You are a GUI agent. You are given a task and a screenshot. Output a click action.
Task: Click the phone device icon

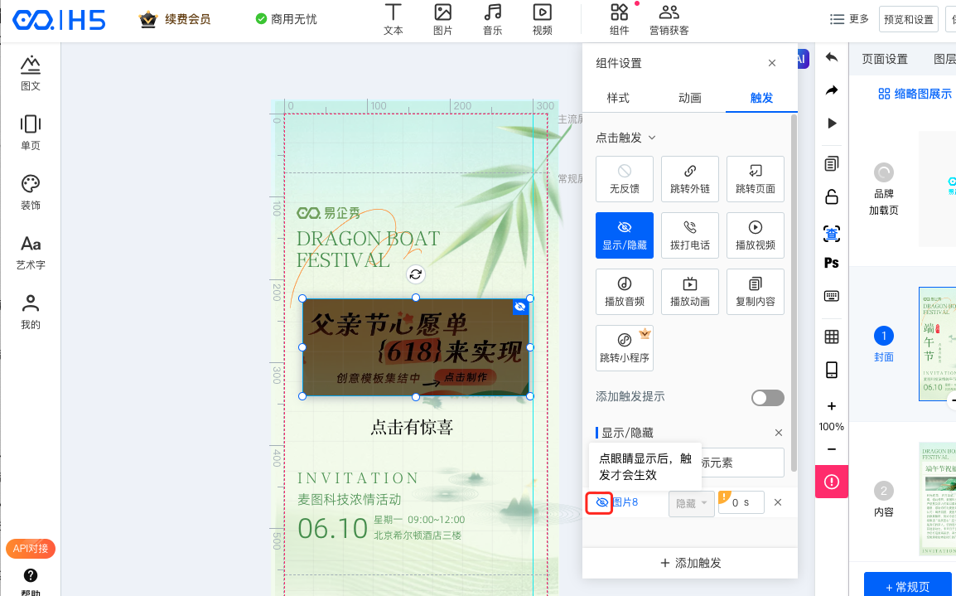pyautogui.click(x=832, y=370)
